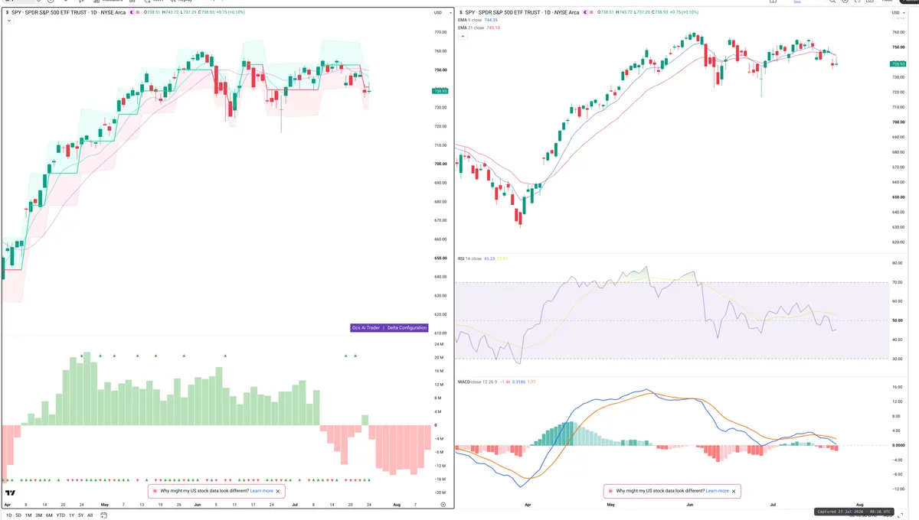This screenshot has height=520, width=919.
Task: Click the Ocs Ai Trader Delta Configuration label
Action: click(389, 327)
